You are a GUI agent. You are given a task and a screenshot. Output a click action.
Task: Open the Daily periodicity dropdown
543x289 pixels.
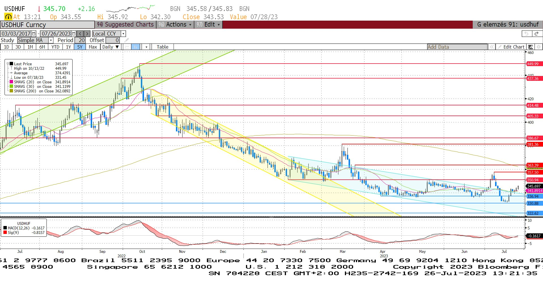tap(111, 47)
